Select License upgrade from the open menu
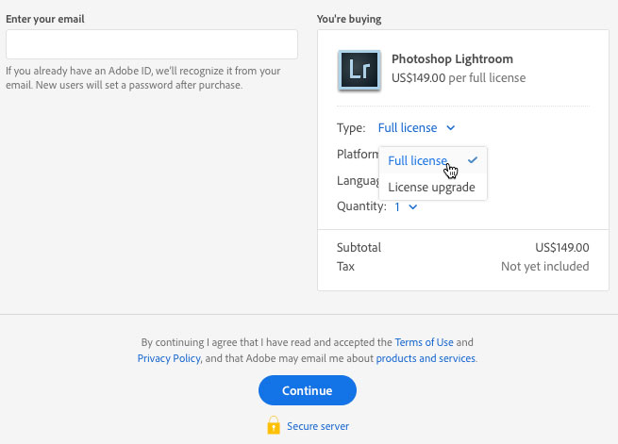 431,187
